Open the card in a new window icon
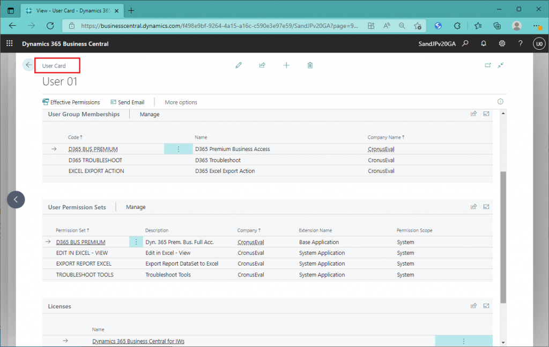Image resolution: width=549 pixels, height=347 pixels. [488, 65]
